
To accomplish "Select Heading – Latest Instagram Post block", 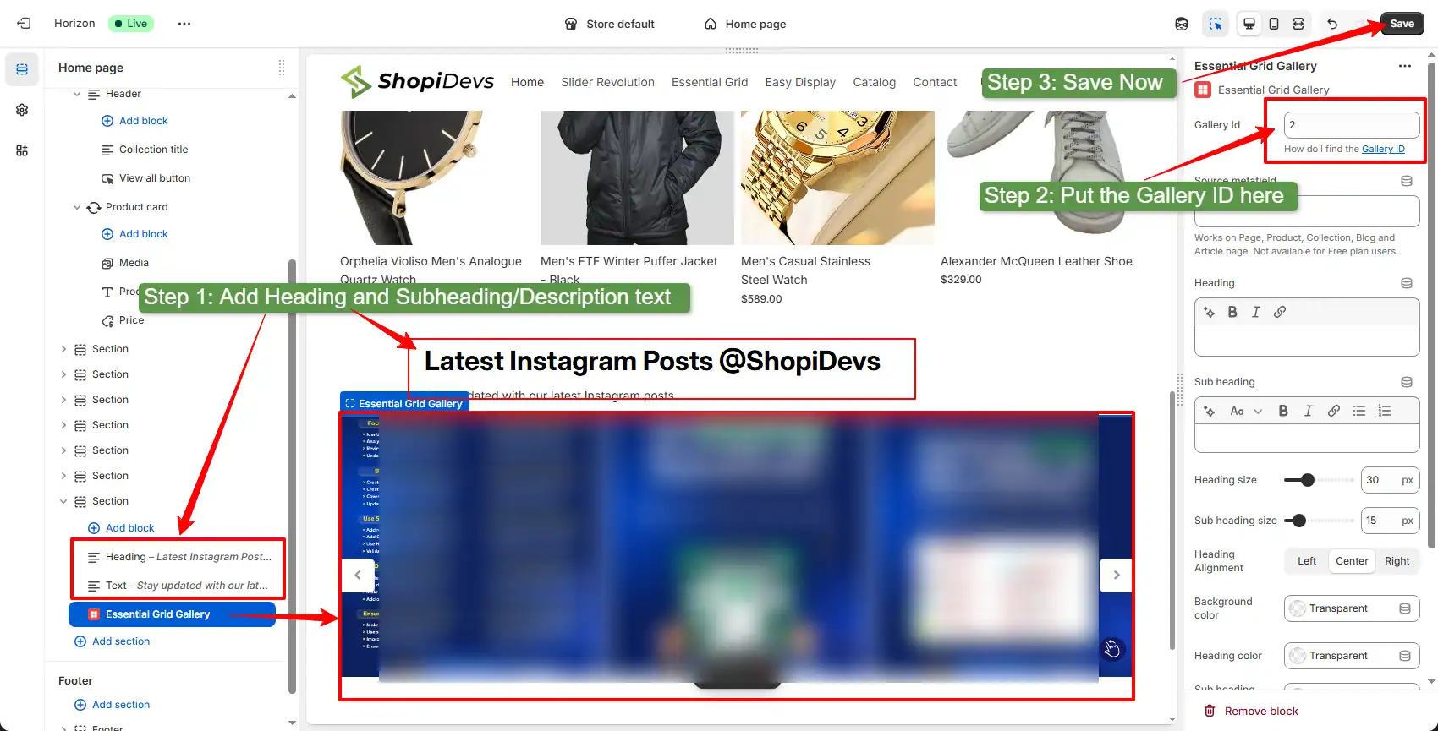I will coord(178,557).
